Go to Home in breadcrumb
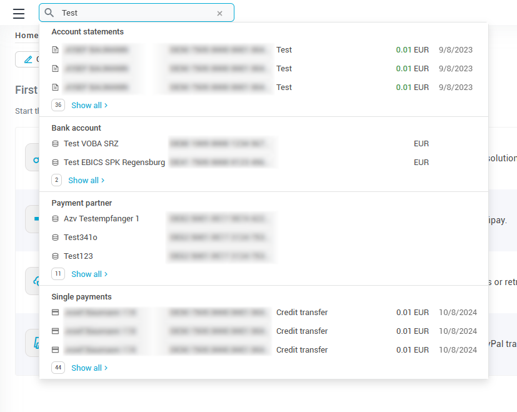 26,36
